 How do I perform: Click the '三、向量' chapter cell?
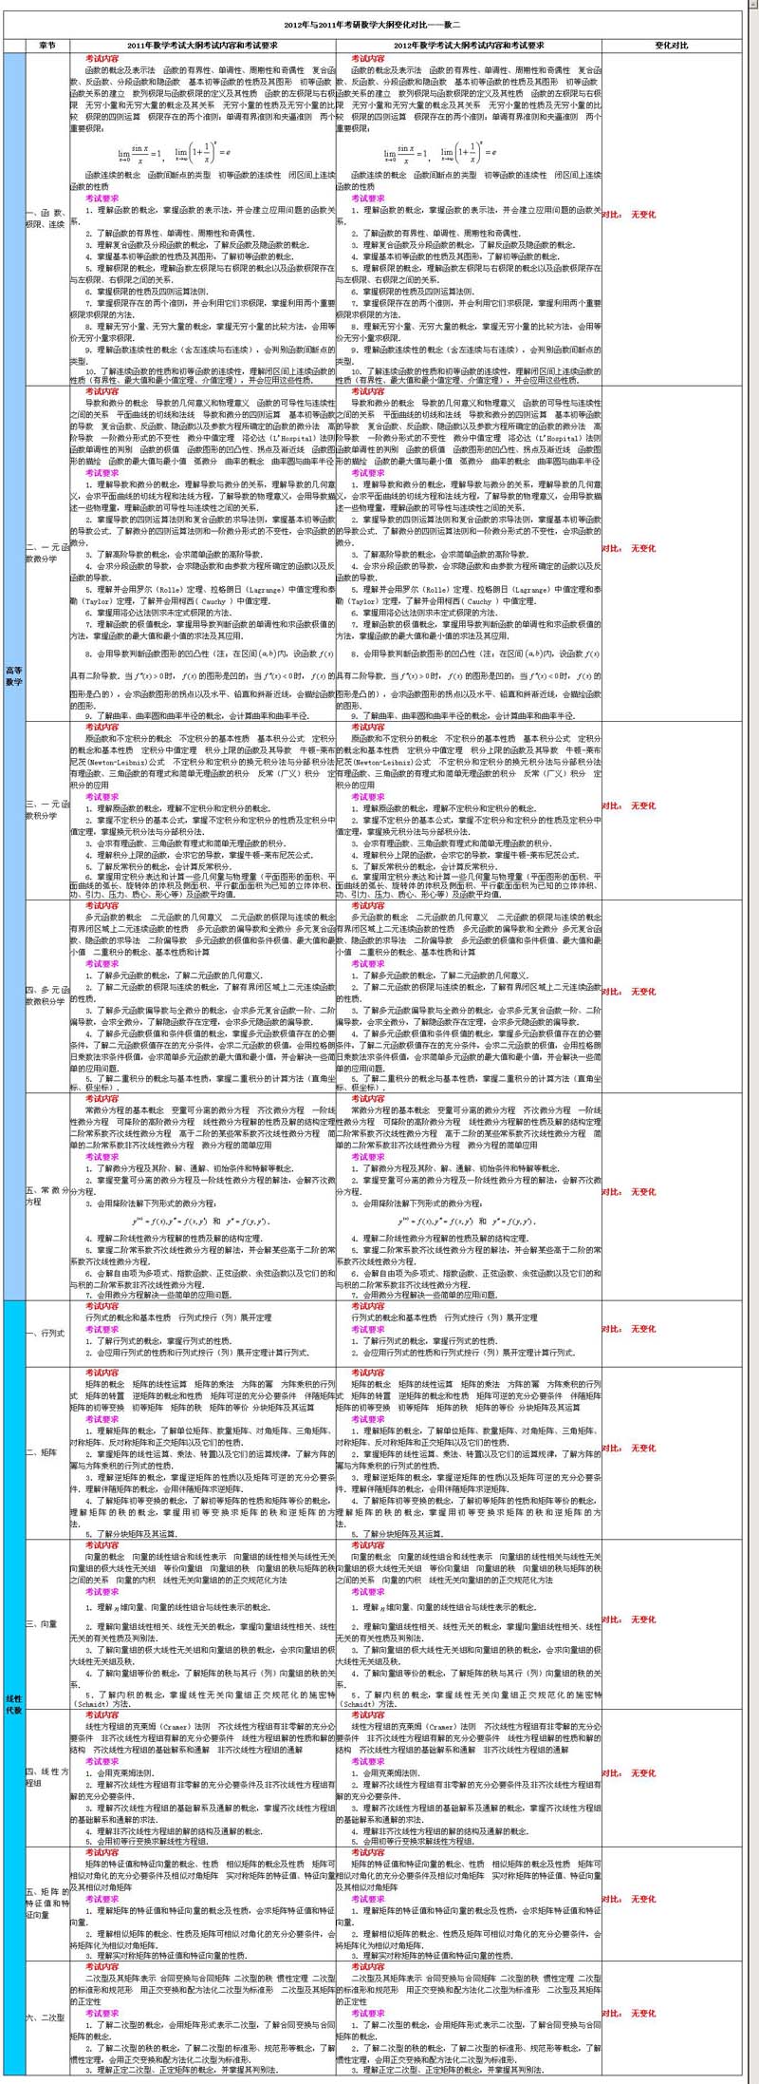point(46,1623)
